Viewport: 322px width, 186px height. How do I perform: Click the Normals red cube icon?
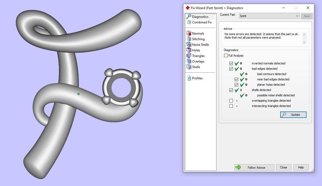pos(189,33)
